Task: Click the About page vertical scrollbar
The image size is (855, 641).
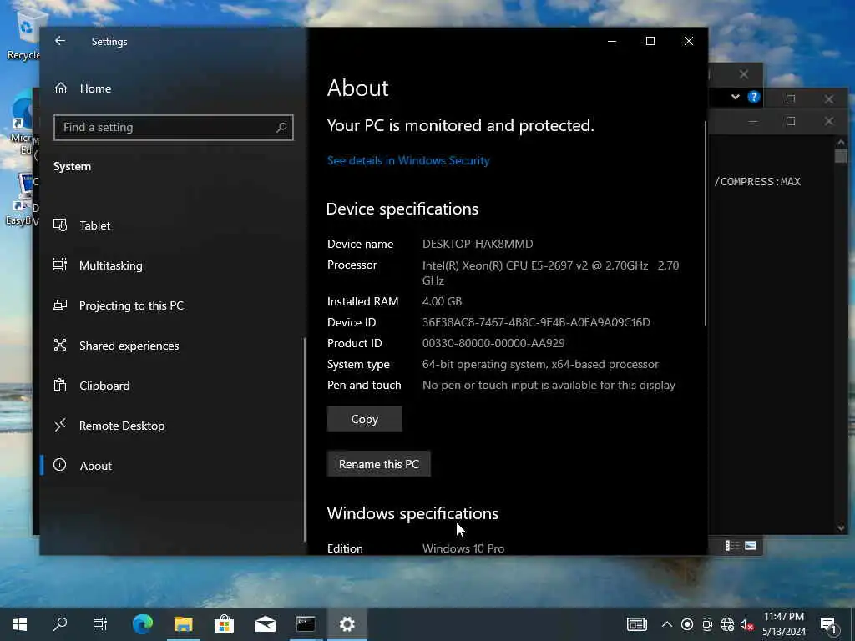Action: [x=706, y=224]
